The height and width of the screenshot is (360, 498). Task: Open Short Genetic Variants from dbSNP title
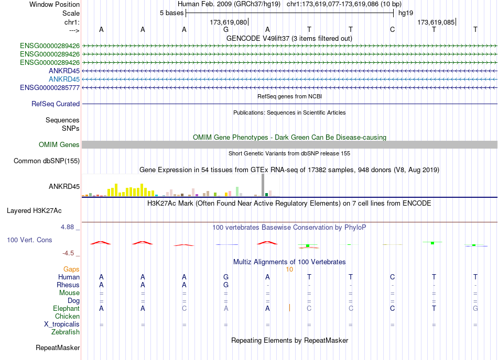[x=289, y=153]
